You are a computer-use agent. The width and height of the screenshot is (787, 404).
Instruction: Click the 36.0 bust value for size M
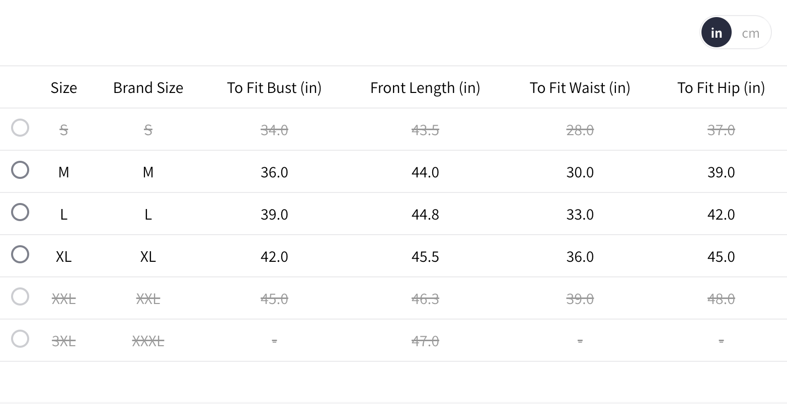(274, 172)
